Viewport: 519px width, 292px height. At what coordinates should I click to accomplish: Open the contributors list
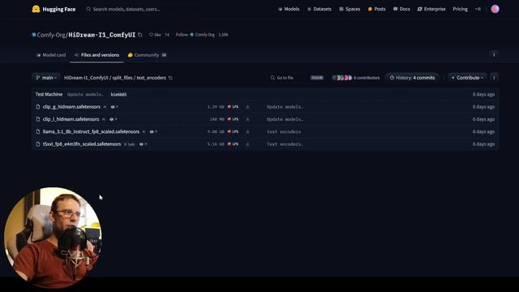coord(356,78)
